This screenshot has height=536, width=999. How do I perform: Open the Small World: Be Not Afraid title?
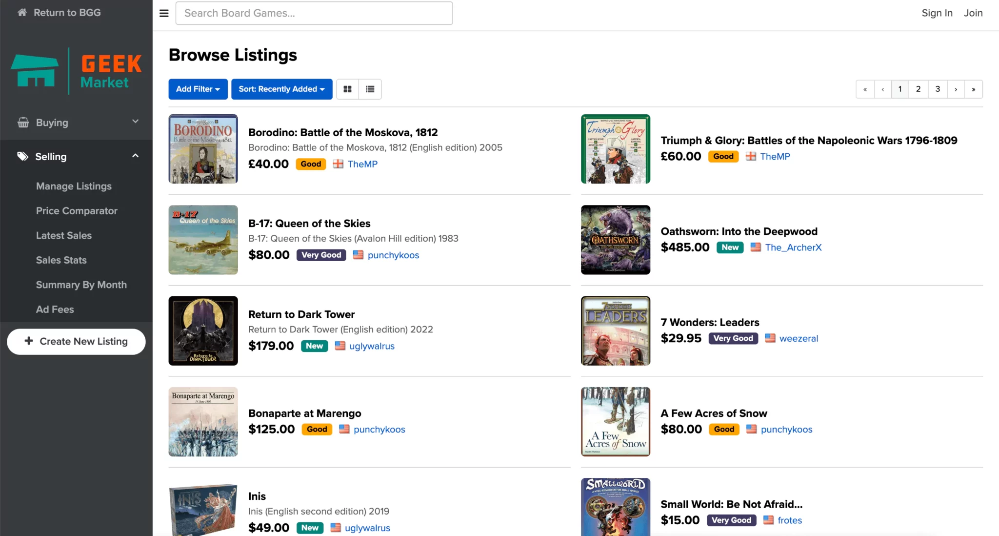tap(731, 504)
